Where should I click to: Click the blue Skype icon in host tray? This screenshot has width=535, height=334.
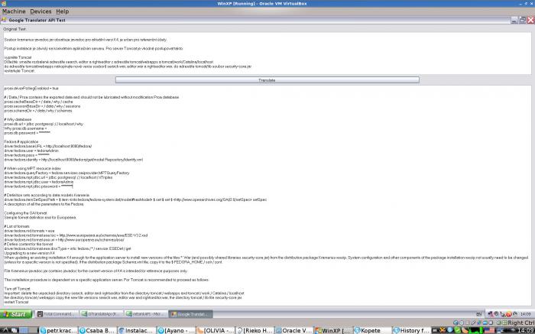tap(449, 330)
